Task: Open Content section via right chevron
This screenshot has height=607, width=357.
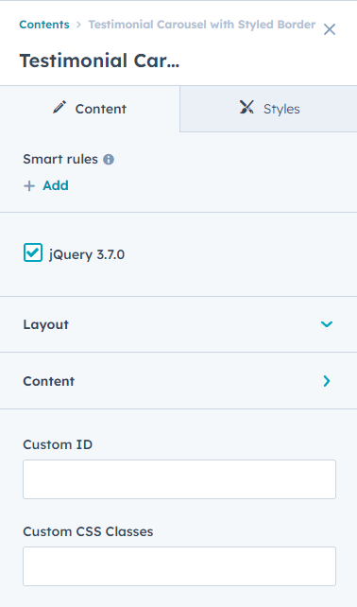Action: pos(327,381)
